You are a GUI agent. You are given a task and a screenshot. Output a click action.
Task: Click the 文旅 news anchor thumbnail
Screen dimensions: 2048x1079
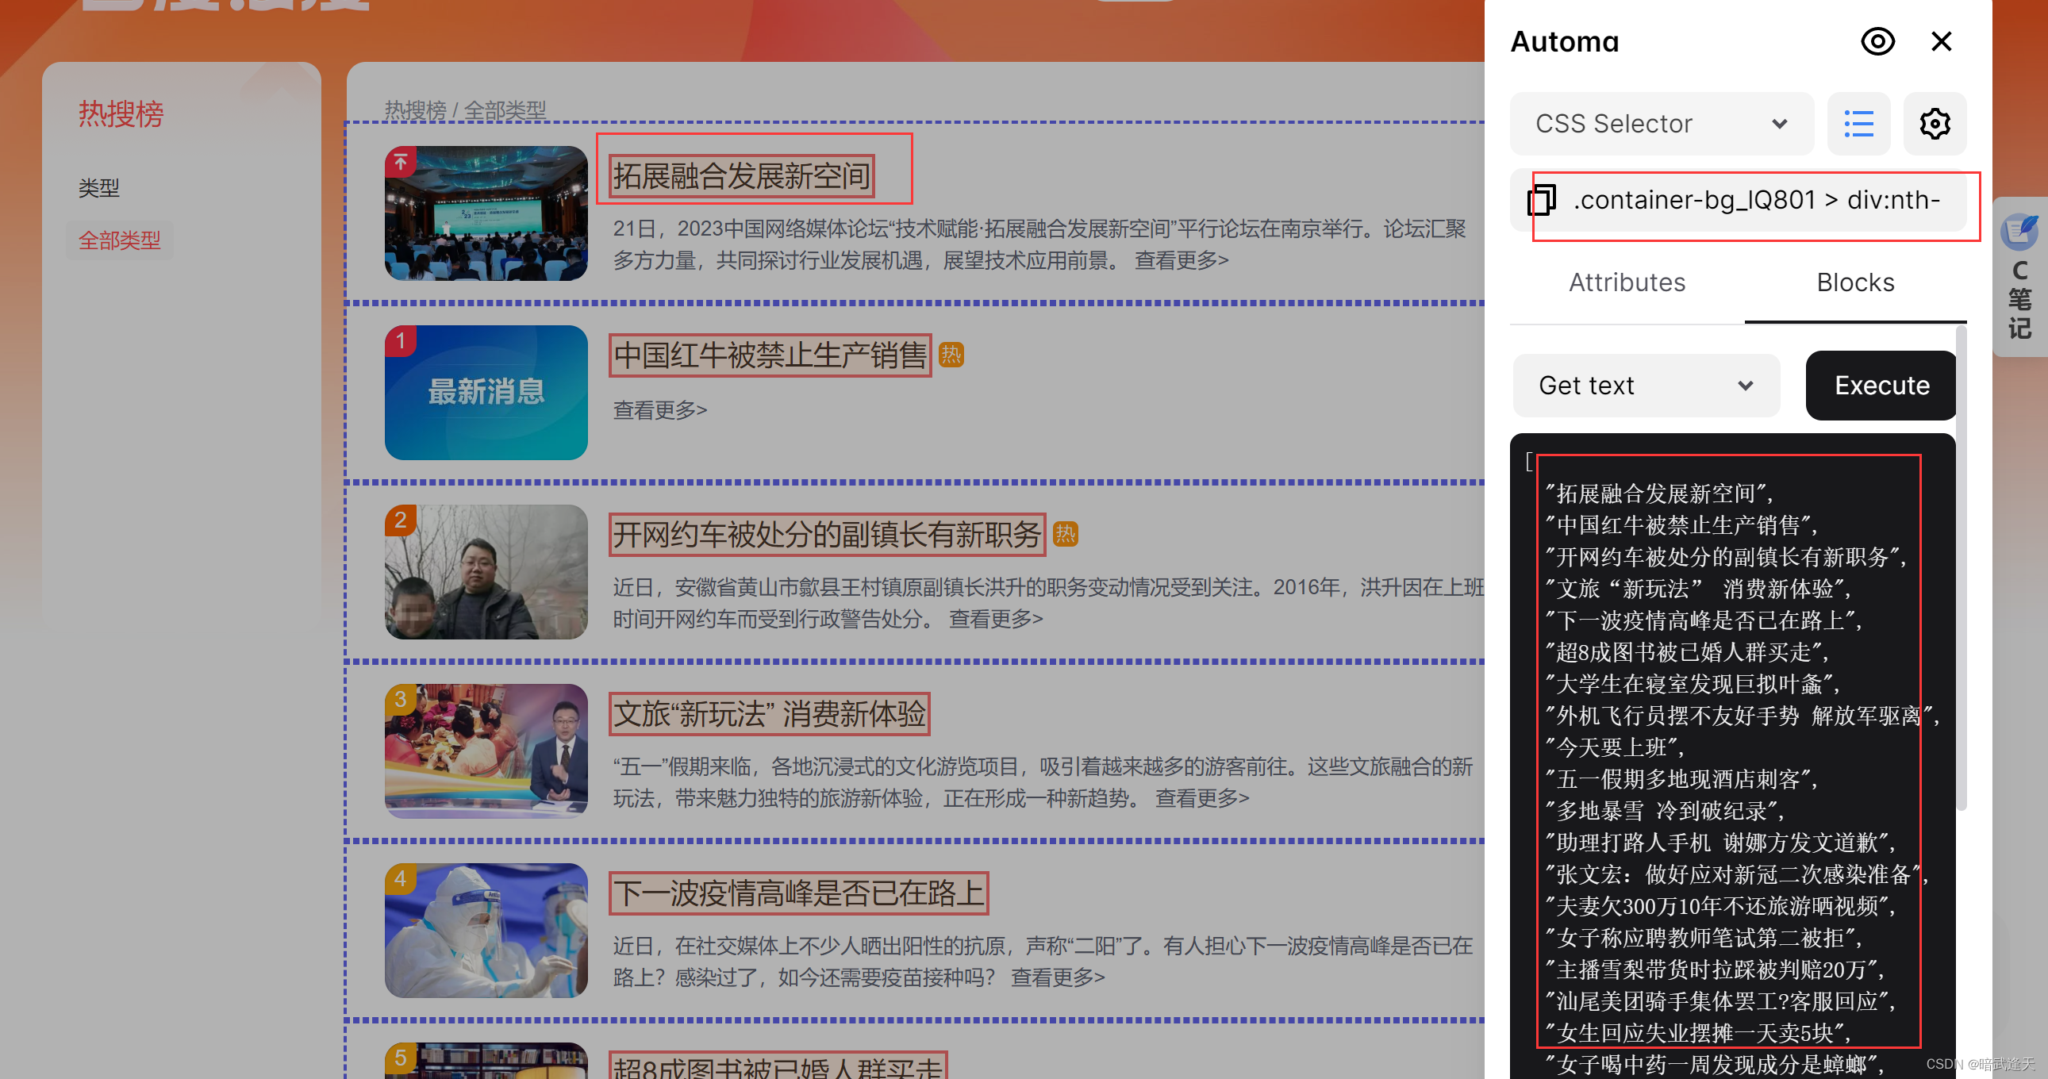tap(486, 751)
